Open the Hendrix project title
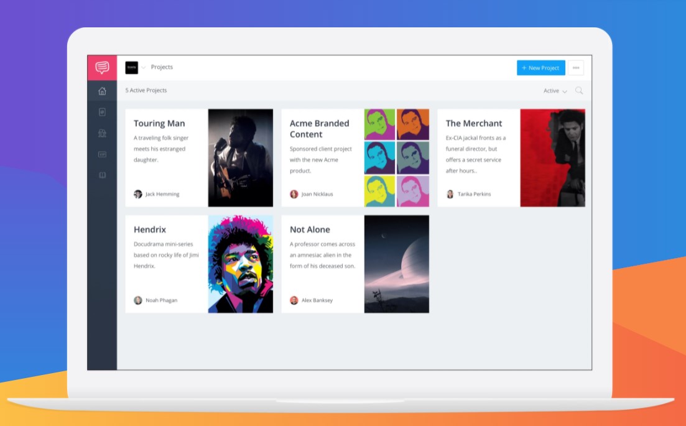Image resolution: width=686 pixels, height=426 pixels. [x=150, y=229]
